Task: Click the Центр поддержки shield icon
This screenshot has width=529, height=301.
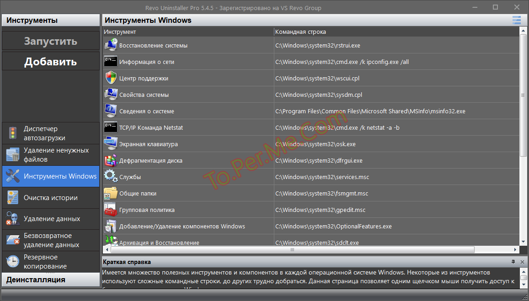Action: pos(111,78)
